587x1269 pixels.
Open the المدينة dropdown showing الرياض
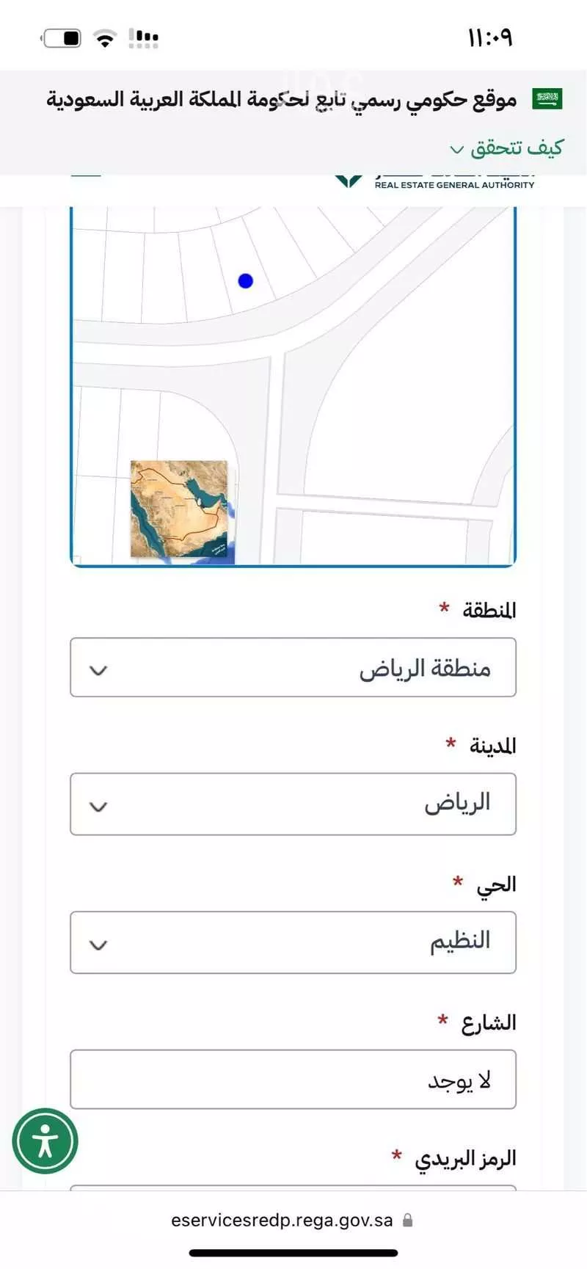click(293, 804)
